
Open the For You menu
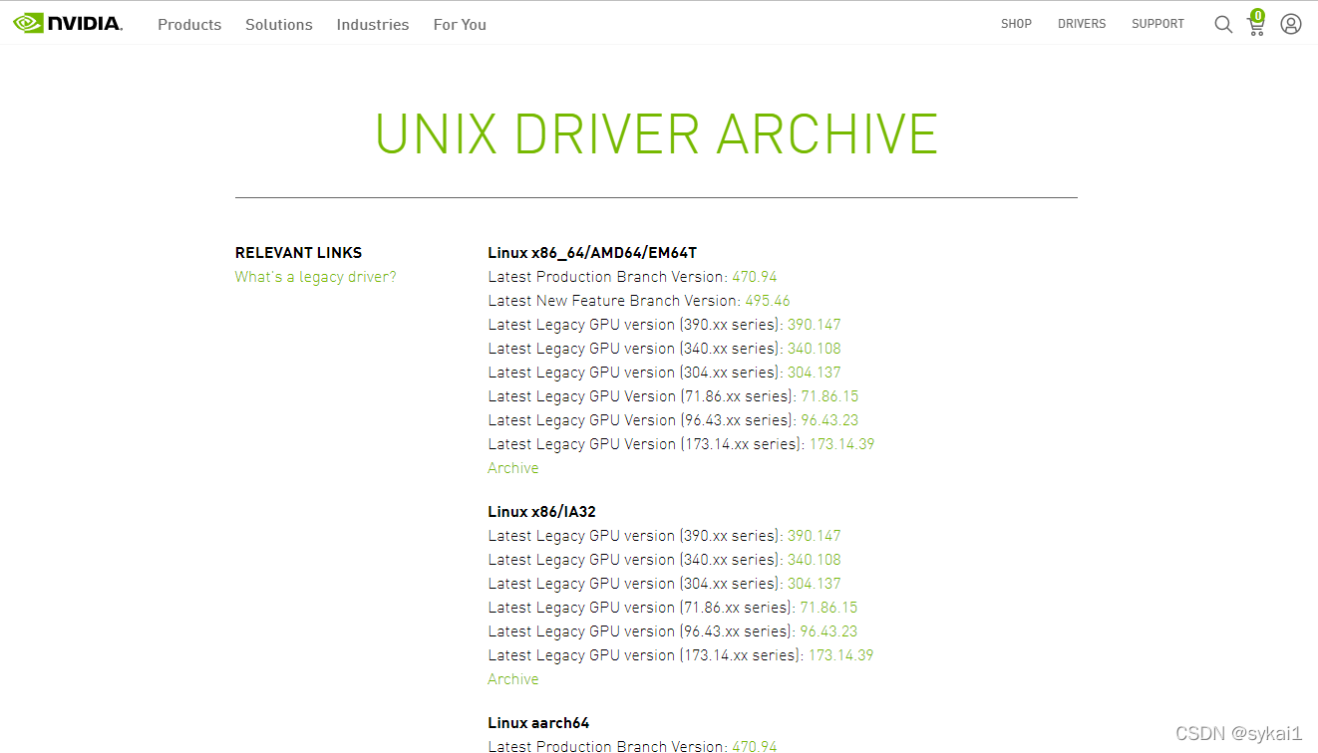click(460, 24)
